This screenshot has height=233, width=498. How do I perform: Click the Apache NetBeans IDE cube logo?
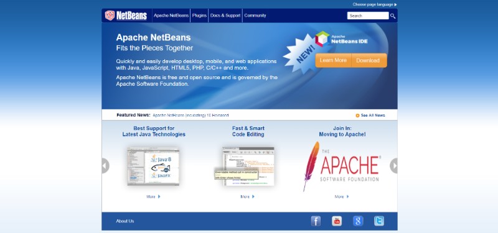pyautogui.click(x=322, y=39)
